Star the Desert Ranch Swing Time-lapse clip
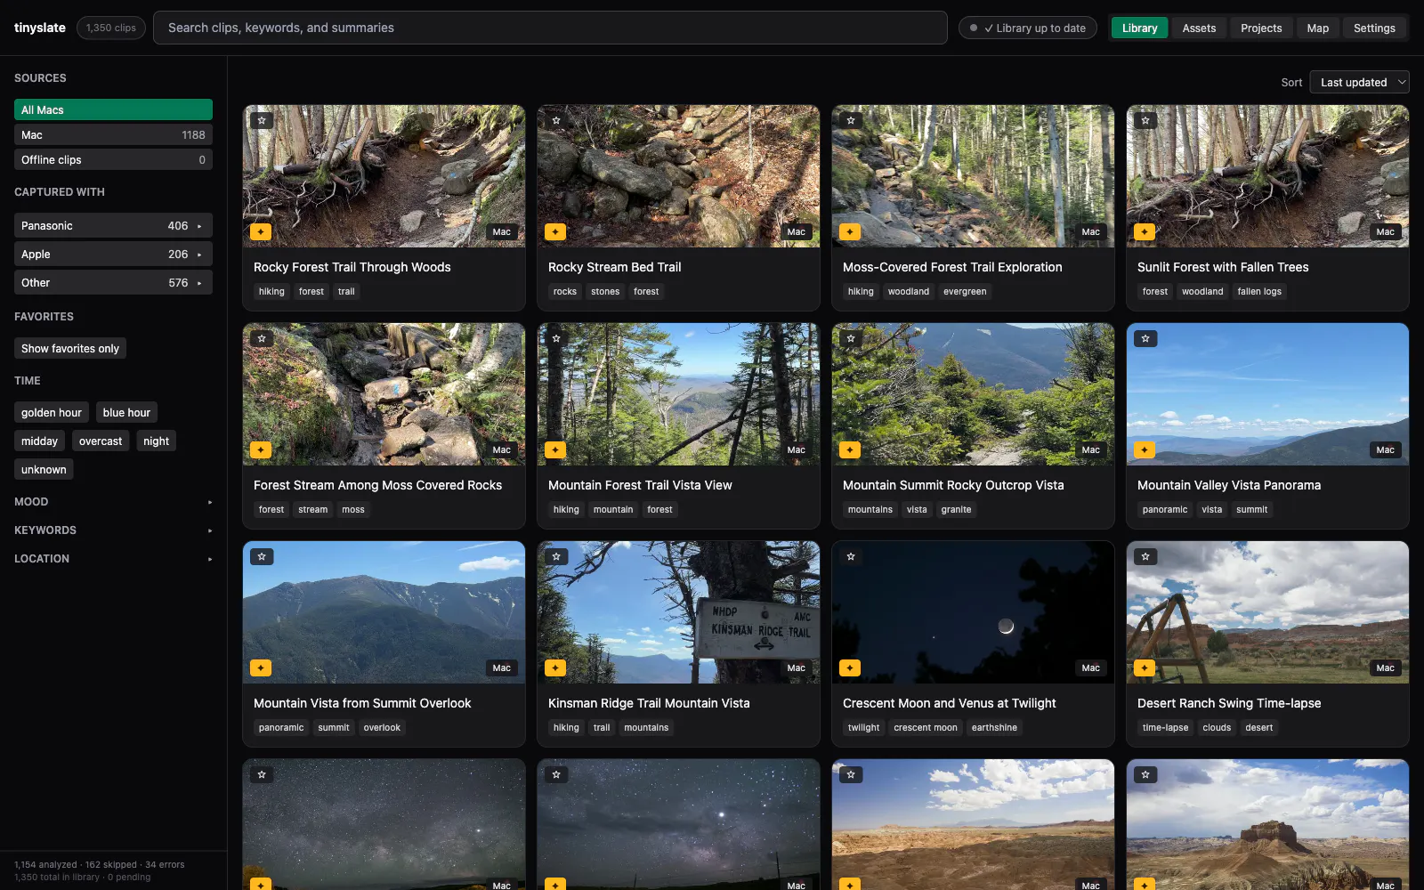This screenshot has height=890, width=1424. point(1145,556)
